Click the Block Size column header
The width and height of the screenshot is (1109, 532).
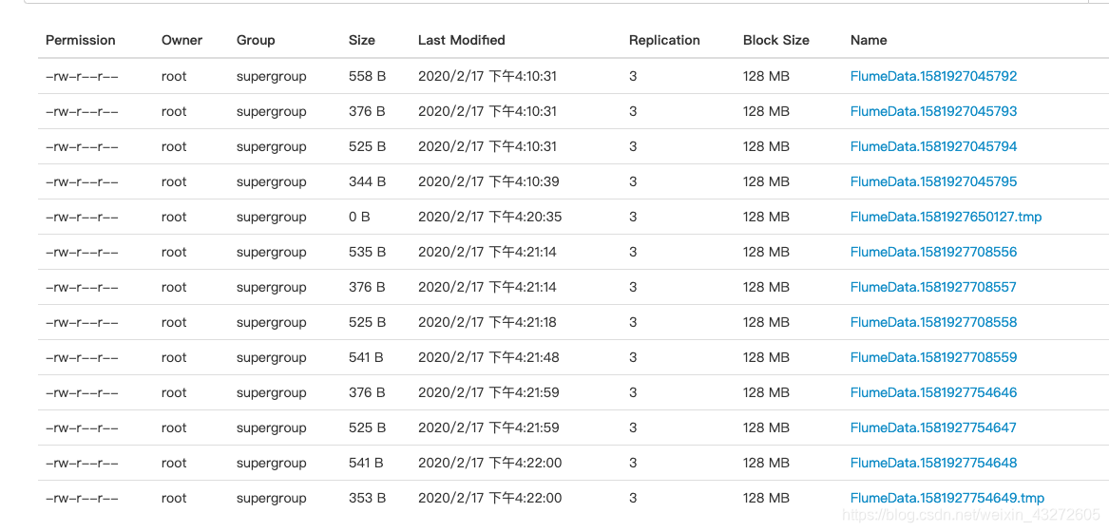(x=775, y=40)
